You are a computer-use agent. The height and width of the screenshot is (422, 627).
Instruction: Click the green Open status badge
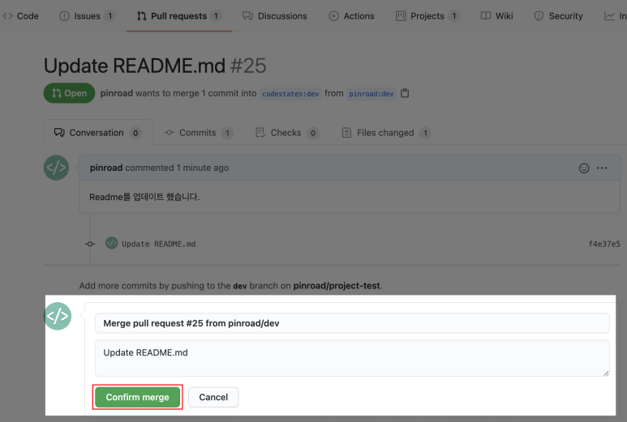[69, 93]
